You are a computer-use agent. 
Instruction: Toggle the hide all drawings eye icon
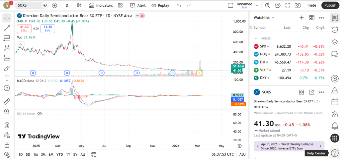7,154
